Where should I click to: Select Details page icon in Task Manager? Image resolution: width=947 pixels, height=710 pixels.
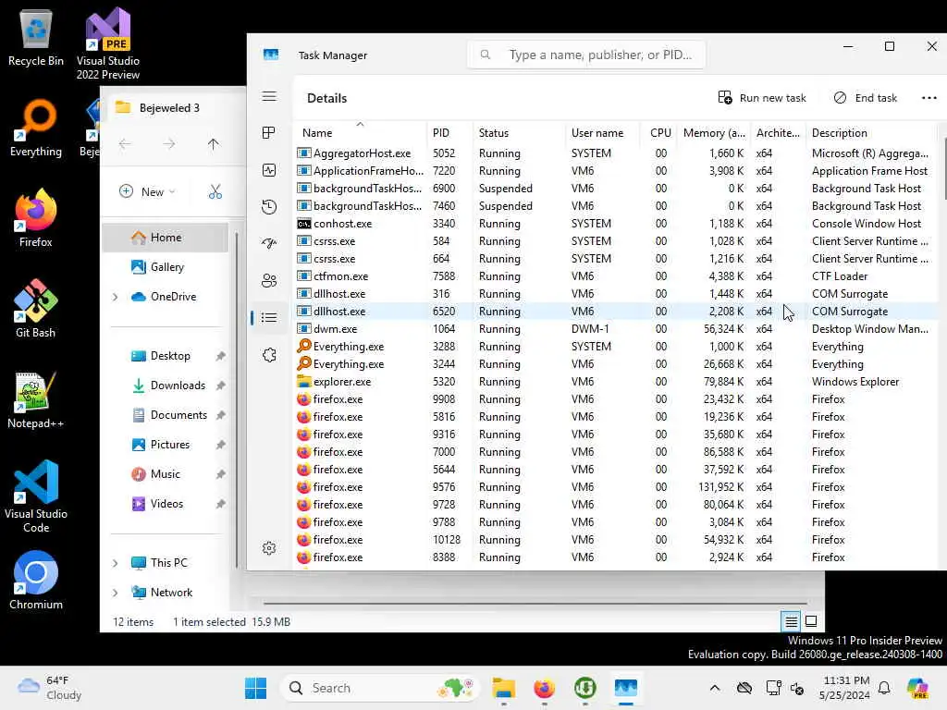click(x=269, y=318)
